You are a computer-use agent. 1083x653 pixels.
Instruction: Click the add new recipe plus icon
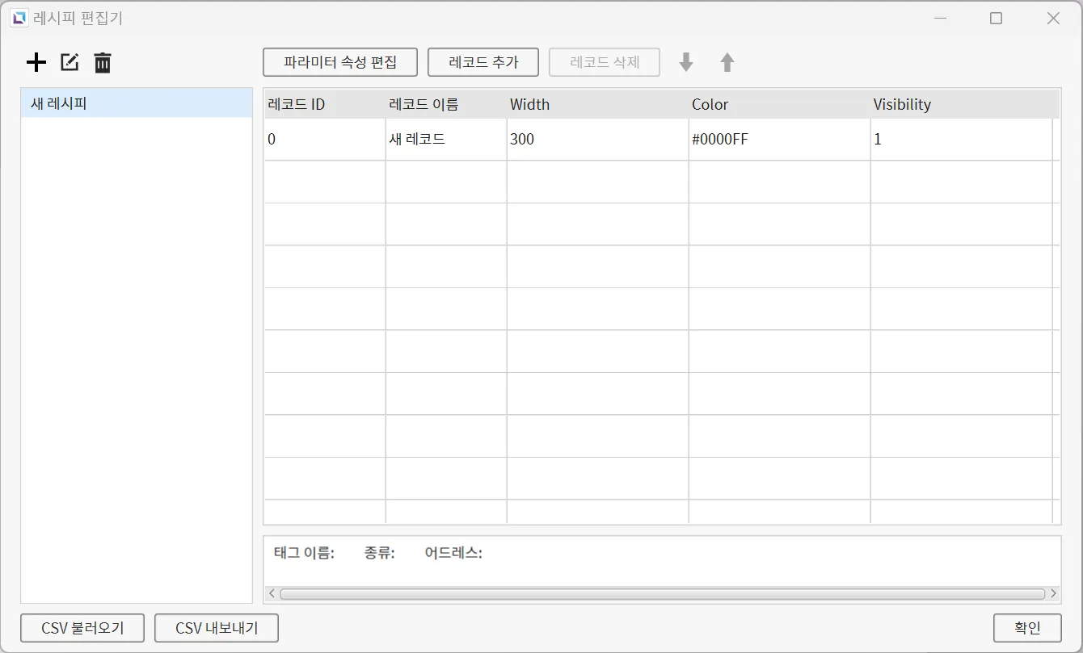[x=36, y=62]
